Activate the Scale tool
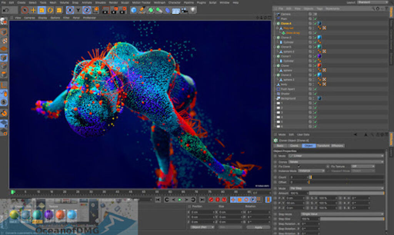This screenshot has height=235, width=394. [42, 10]
